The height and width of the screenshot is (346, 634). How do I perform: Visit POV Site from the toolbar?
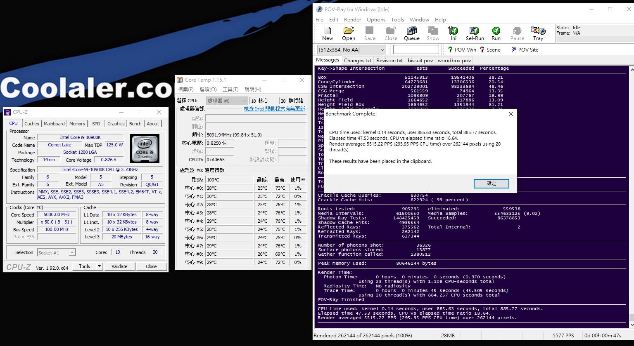pyautogui.click(x=525, y=49)
